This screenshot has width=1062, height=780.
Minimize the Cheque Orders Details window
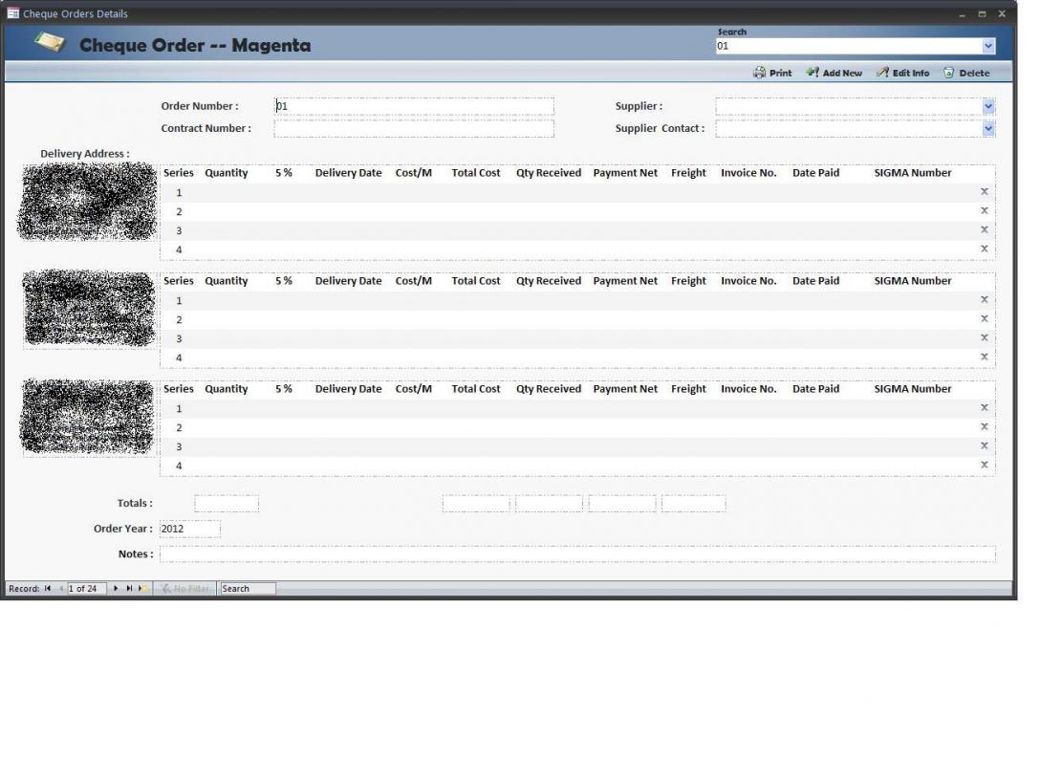(962, 13)
